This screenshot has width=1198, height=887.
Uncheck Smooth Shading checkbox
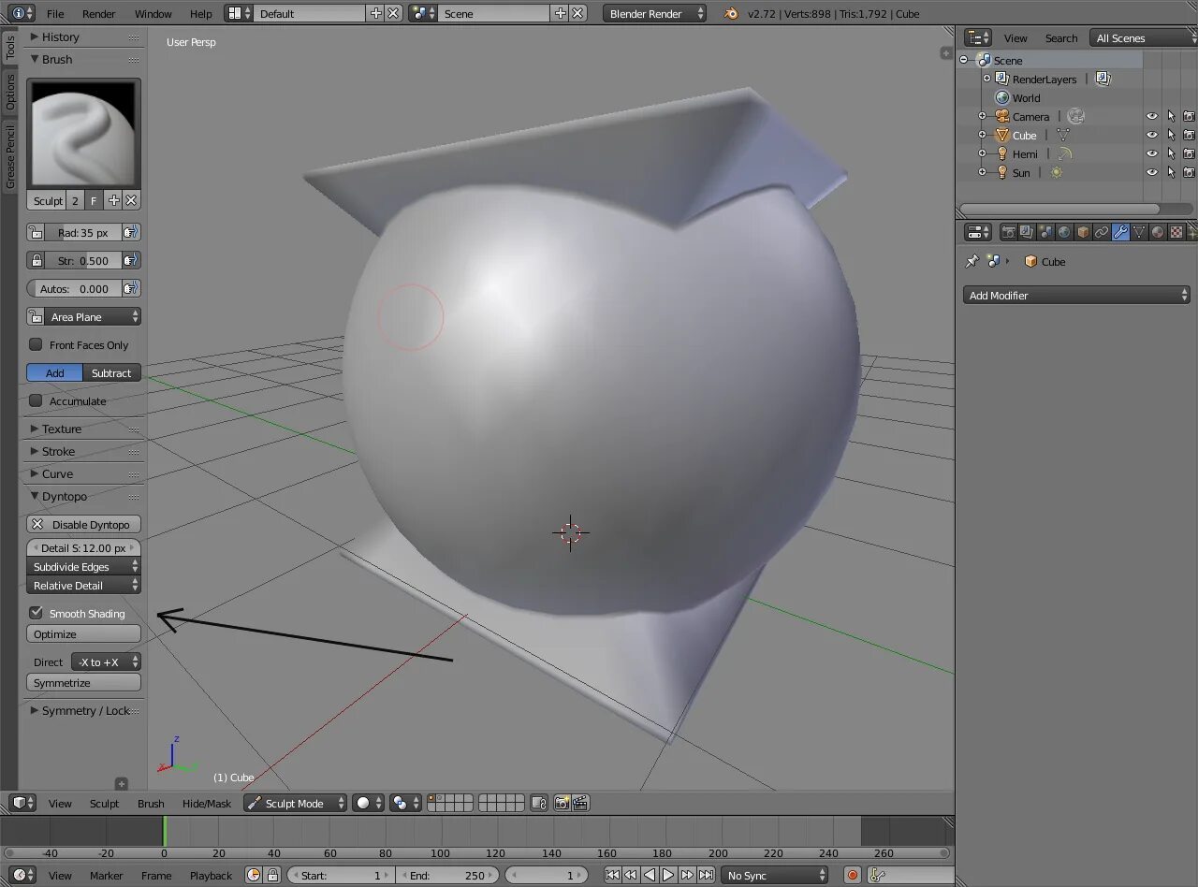[36, 613]
